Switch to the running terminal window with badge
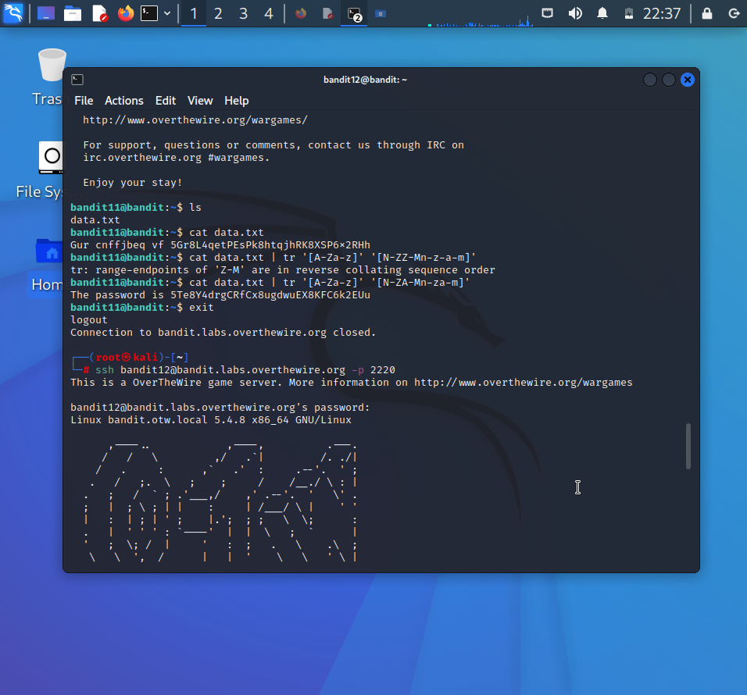 353,13
